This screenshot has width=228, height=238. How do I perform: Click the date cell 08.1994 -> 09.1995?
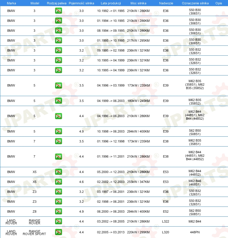[111, 31]
